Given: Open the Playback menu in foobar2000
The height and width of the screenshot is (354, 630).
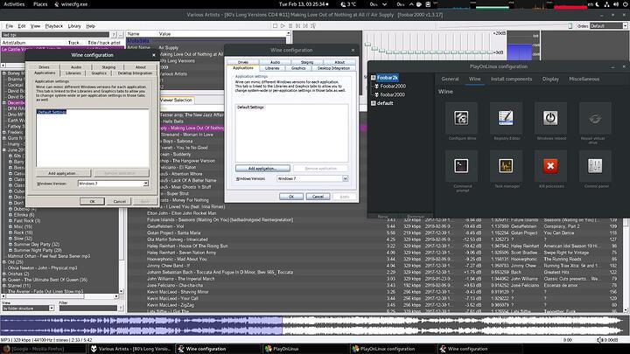Looking at the screenshot, I should click(54, 26).
